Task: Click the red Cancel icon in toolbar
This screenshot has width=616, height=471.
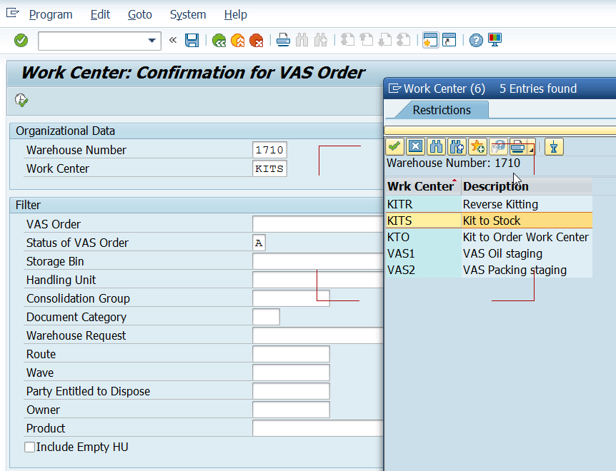Action: tap(257, 41)
